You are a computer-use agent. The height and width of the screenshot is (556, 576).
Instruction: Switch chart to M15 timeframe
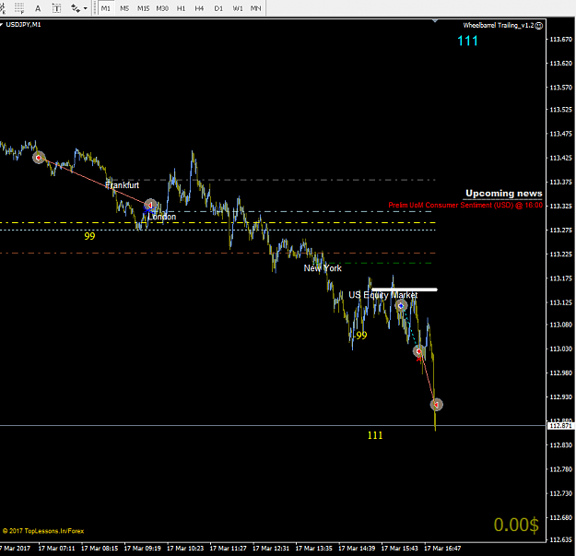tap(143, 8)
